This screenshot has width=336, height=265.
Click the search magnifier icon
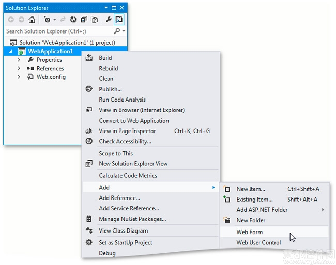click(x=117, y=31)
